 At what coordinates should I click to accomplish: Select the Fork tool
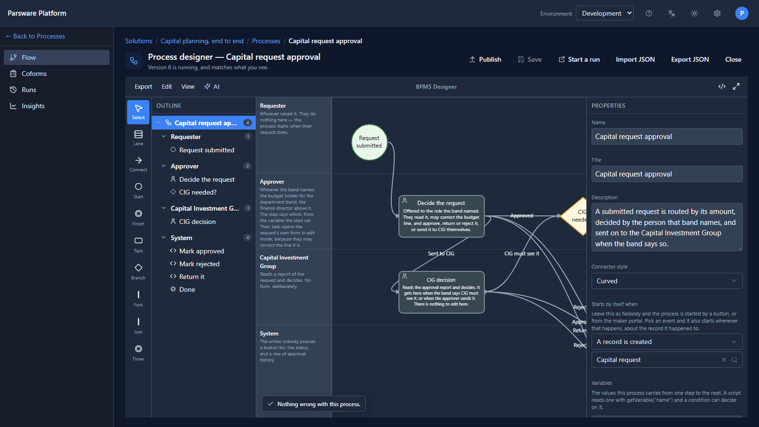point(138,299)
